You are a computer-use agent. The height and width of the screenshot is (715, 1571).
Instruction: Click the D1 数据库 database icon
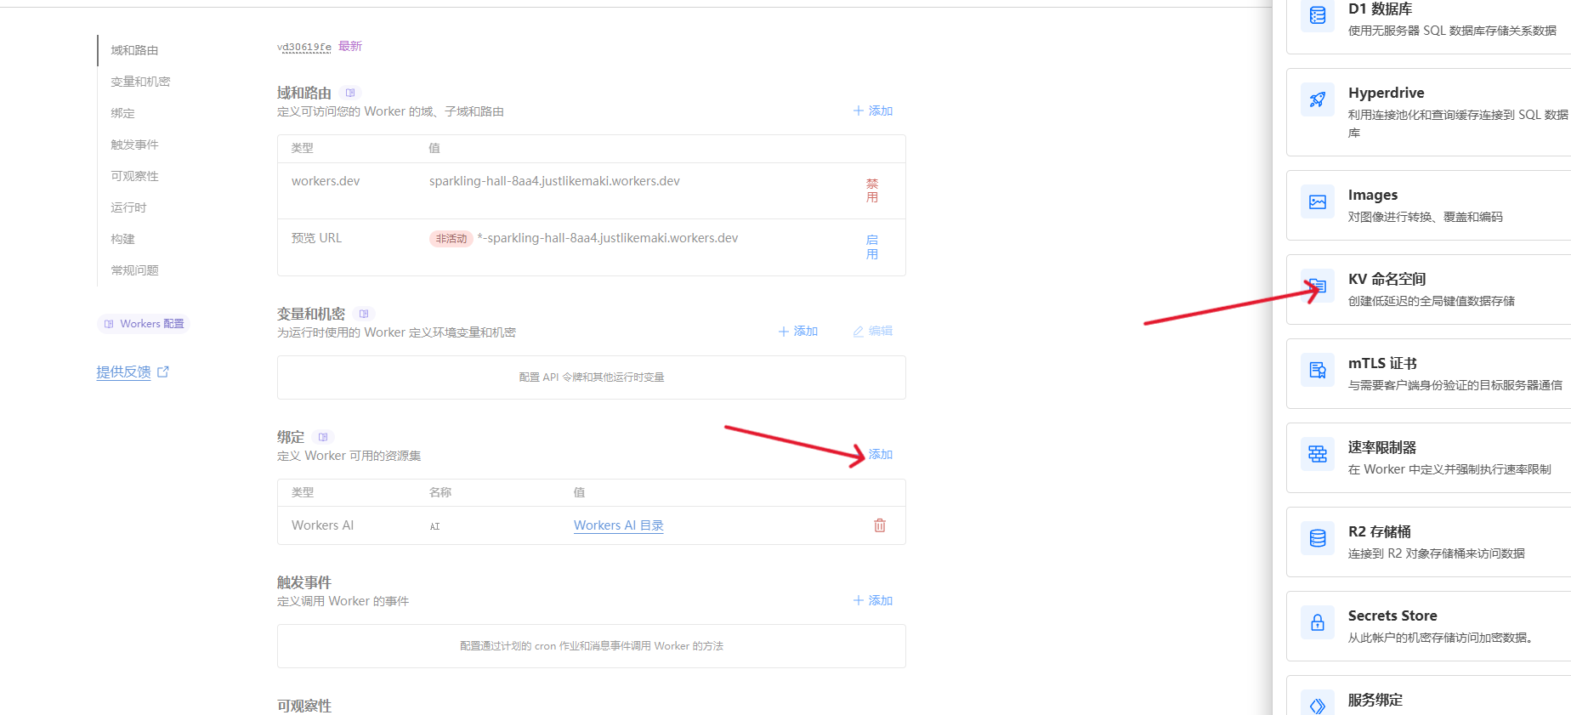pyautogui.click(x=1318, y=15)
